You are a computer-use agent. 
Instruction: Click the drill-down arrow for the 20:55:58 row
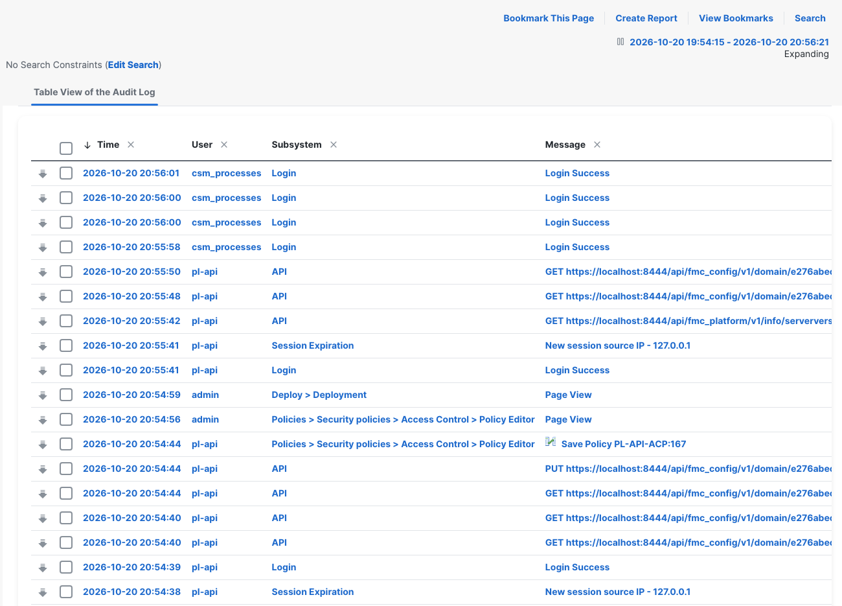click(43, 248)
